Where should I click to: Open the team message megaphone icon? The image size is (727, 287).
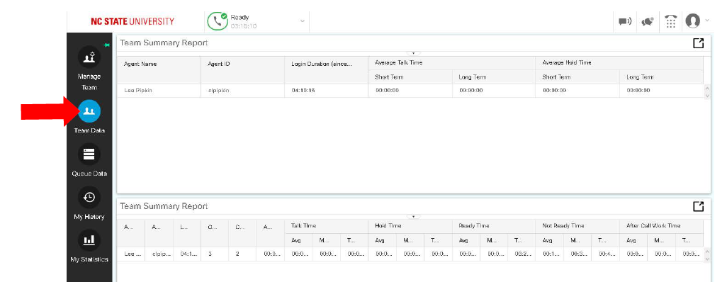click(x=647, y=21)
